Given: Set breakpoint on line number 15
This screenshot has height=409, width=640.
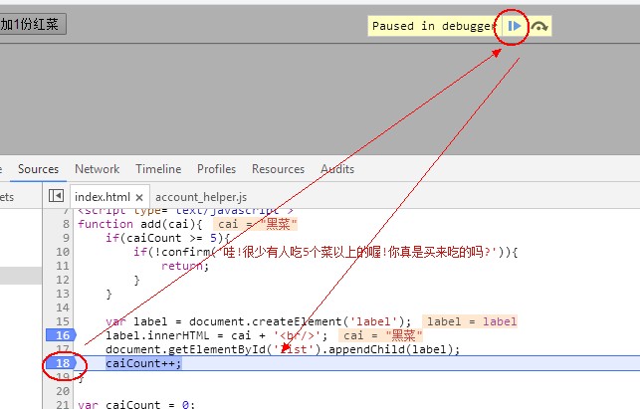Looking at the screenshot, I should 63,321.
